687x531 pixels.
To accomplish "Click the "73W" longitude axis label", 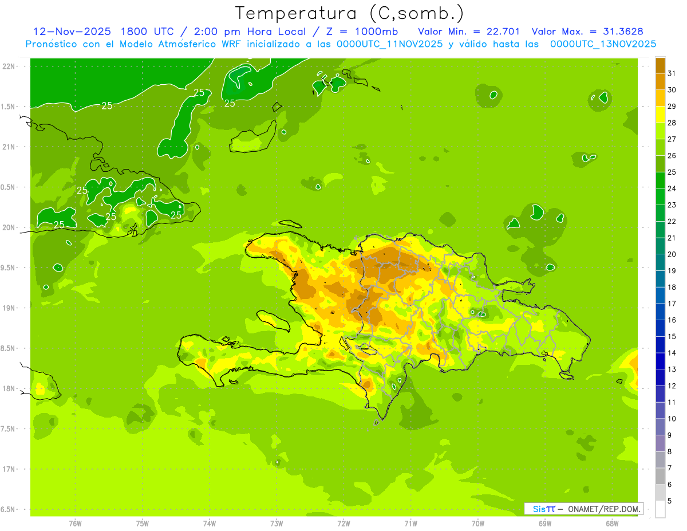I will point(277,523).
